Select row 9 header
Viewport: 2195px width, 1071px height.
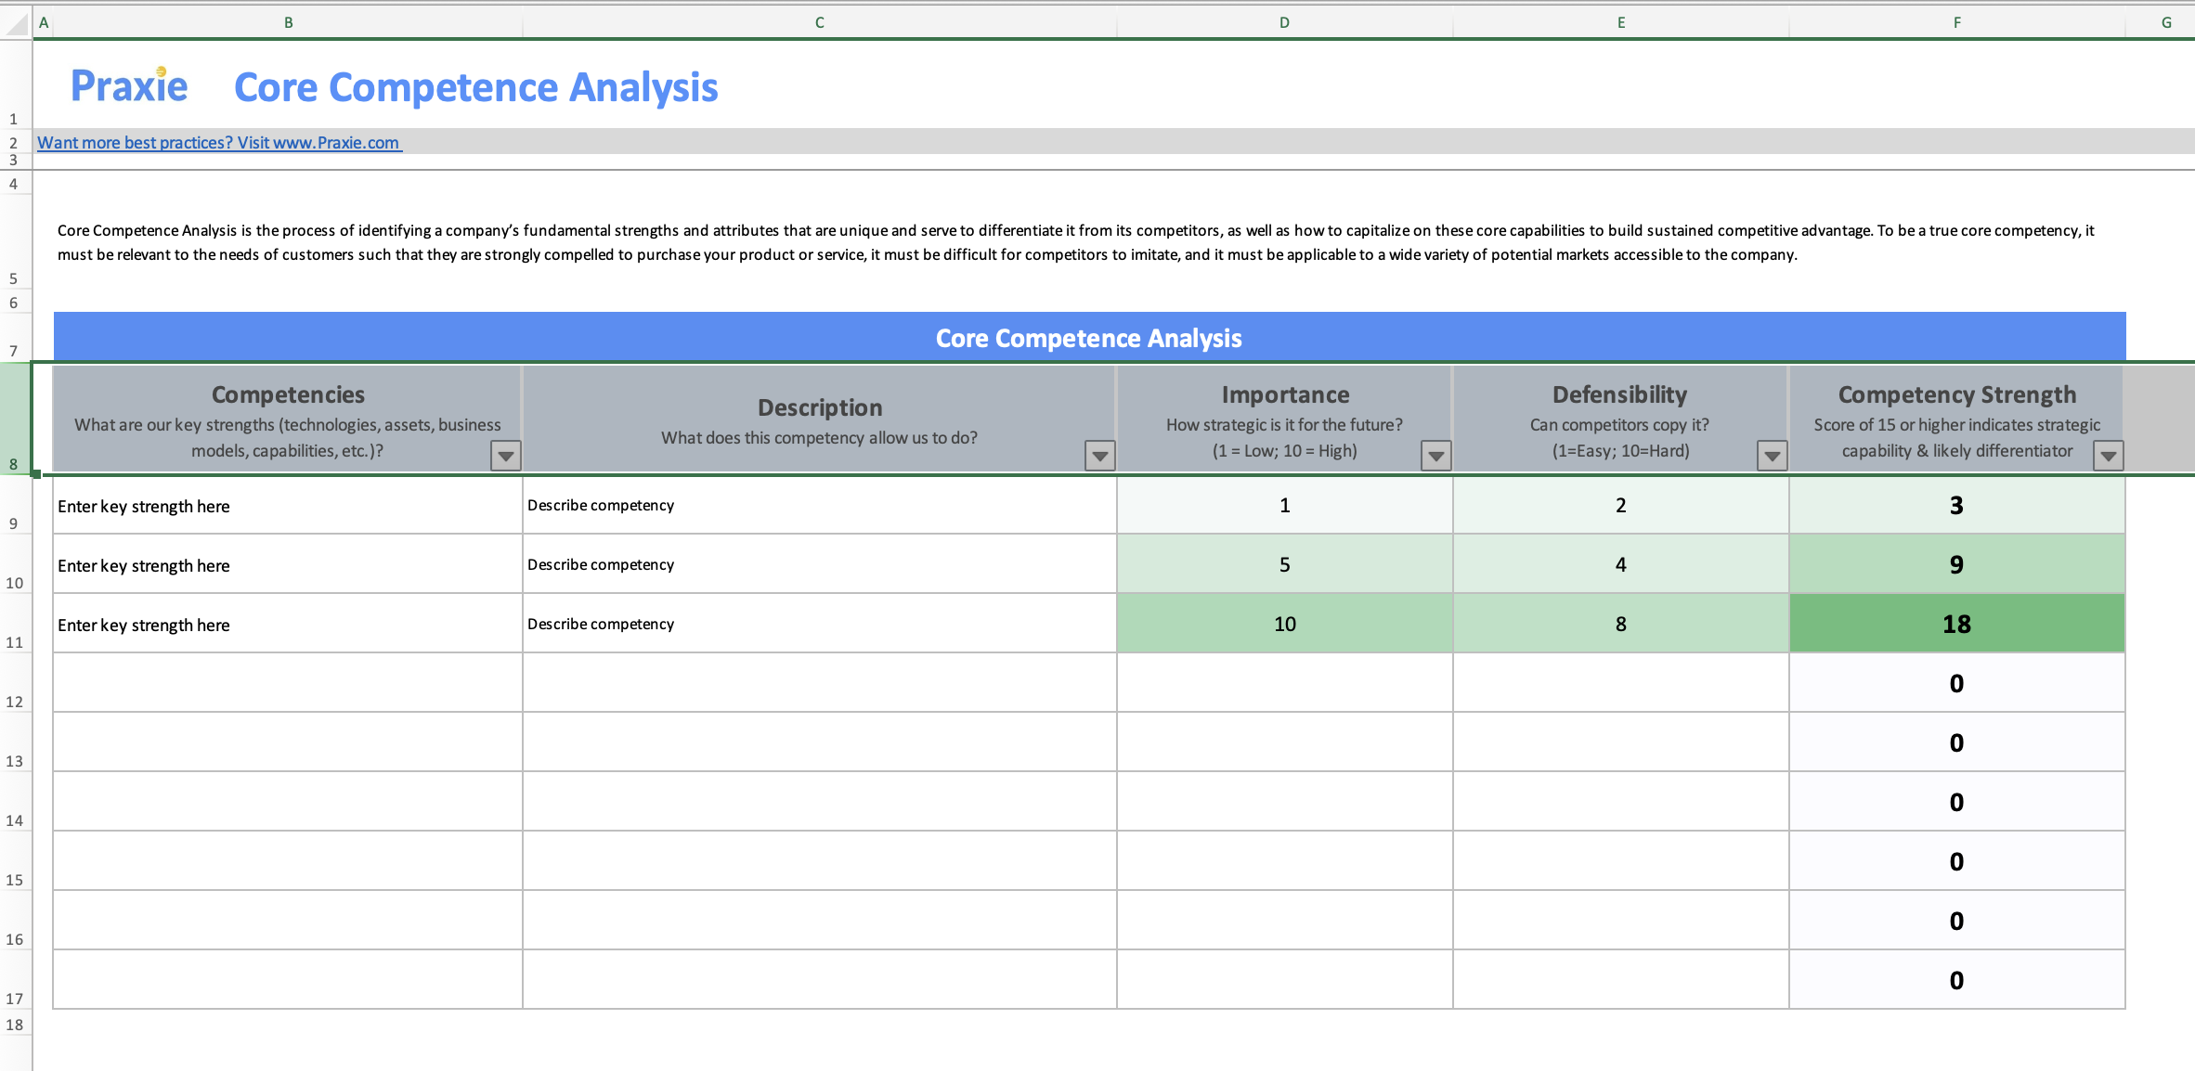(15, 505)
